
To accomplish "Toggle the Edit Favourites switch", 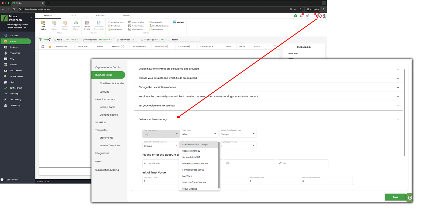I will click(3, 180).
